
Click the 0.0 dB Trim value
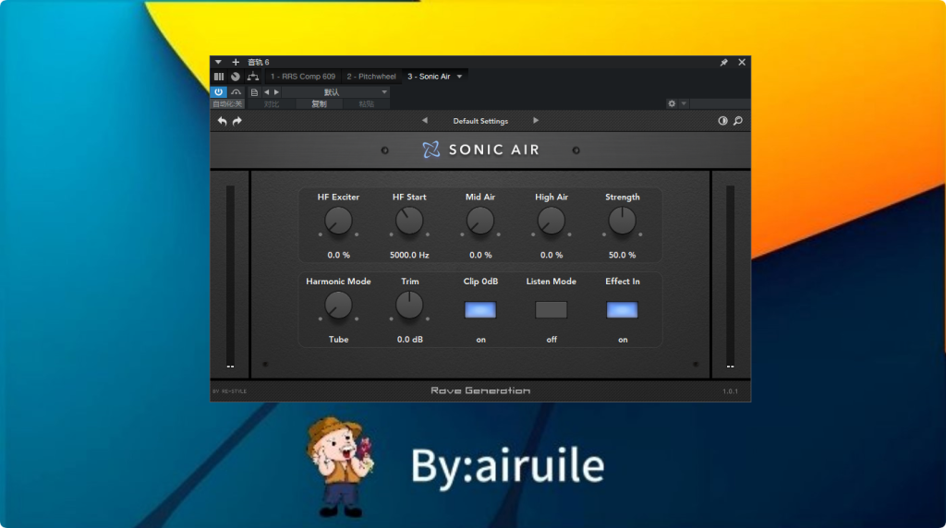pos(409,340)
